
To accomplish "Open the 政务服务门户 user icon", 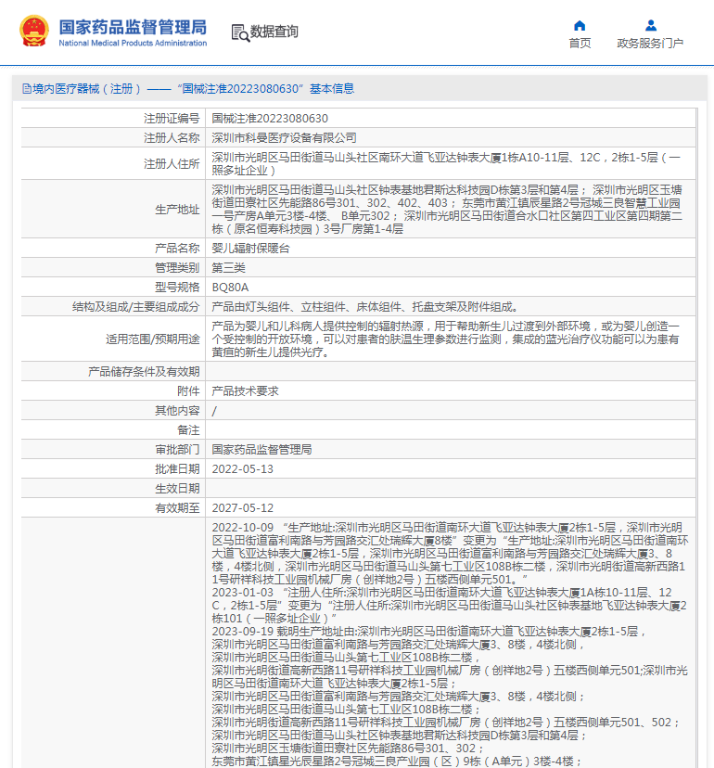I will (x=650, y=25).
